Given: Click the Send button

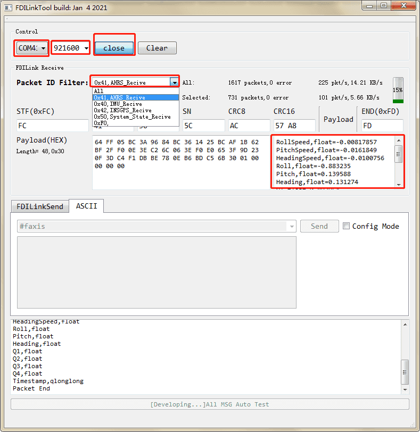Looking at the screenshot, I should pyautogui.click(x=319, y=226).
